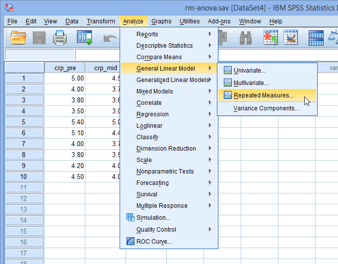Choose Univariate... from the submenu
This screenshot has width=338, height=264.
coord(268,71)
